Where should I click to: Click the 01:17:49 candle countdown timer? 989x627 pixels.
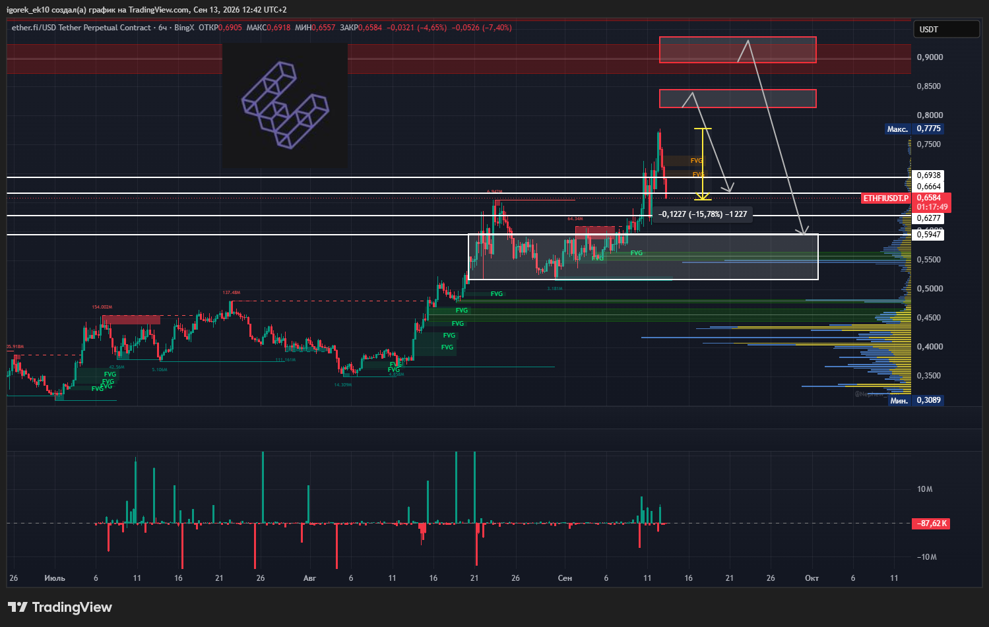(x=932, y=207)
